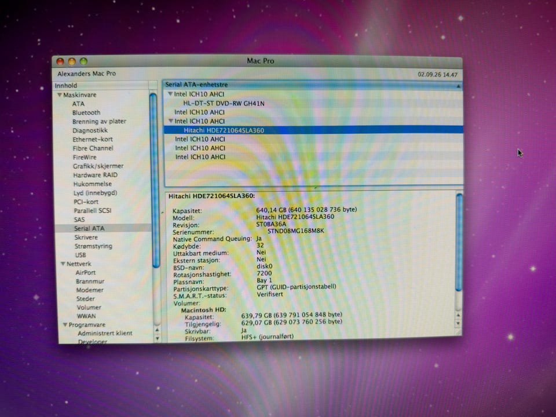Select Steder under Nettverk
This screenshot has width=556, height=417.
(x=86, y=299)
